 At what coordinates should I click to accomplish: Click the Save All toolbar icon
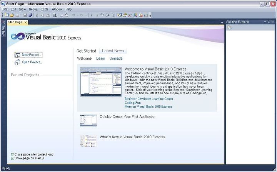[30, 15]
